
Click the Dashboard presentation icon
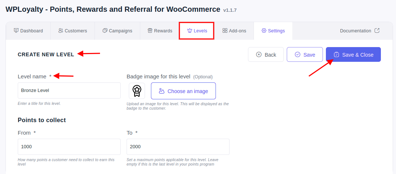[16, 31]
